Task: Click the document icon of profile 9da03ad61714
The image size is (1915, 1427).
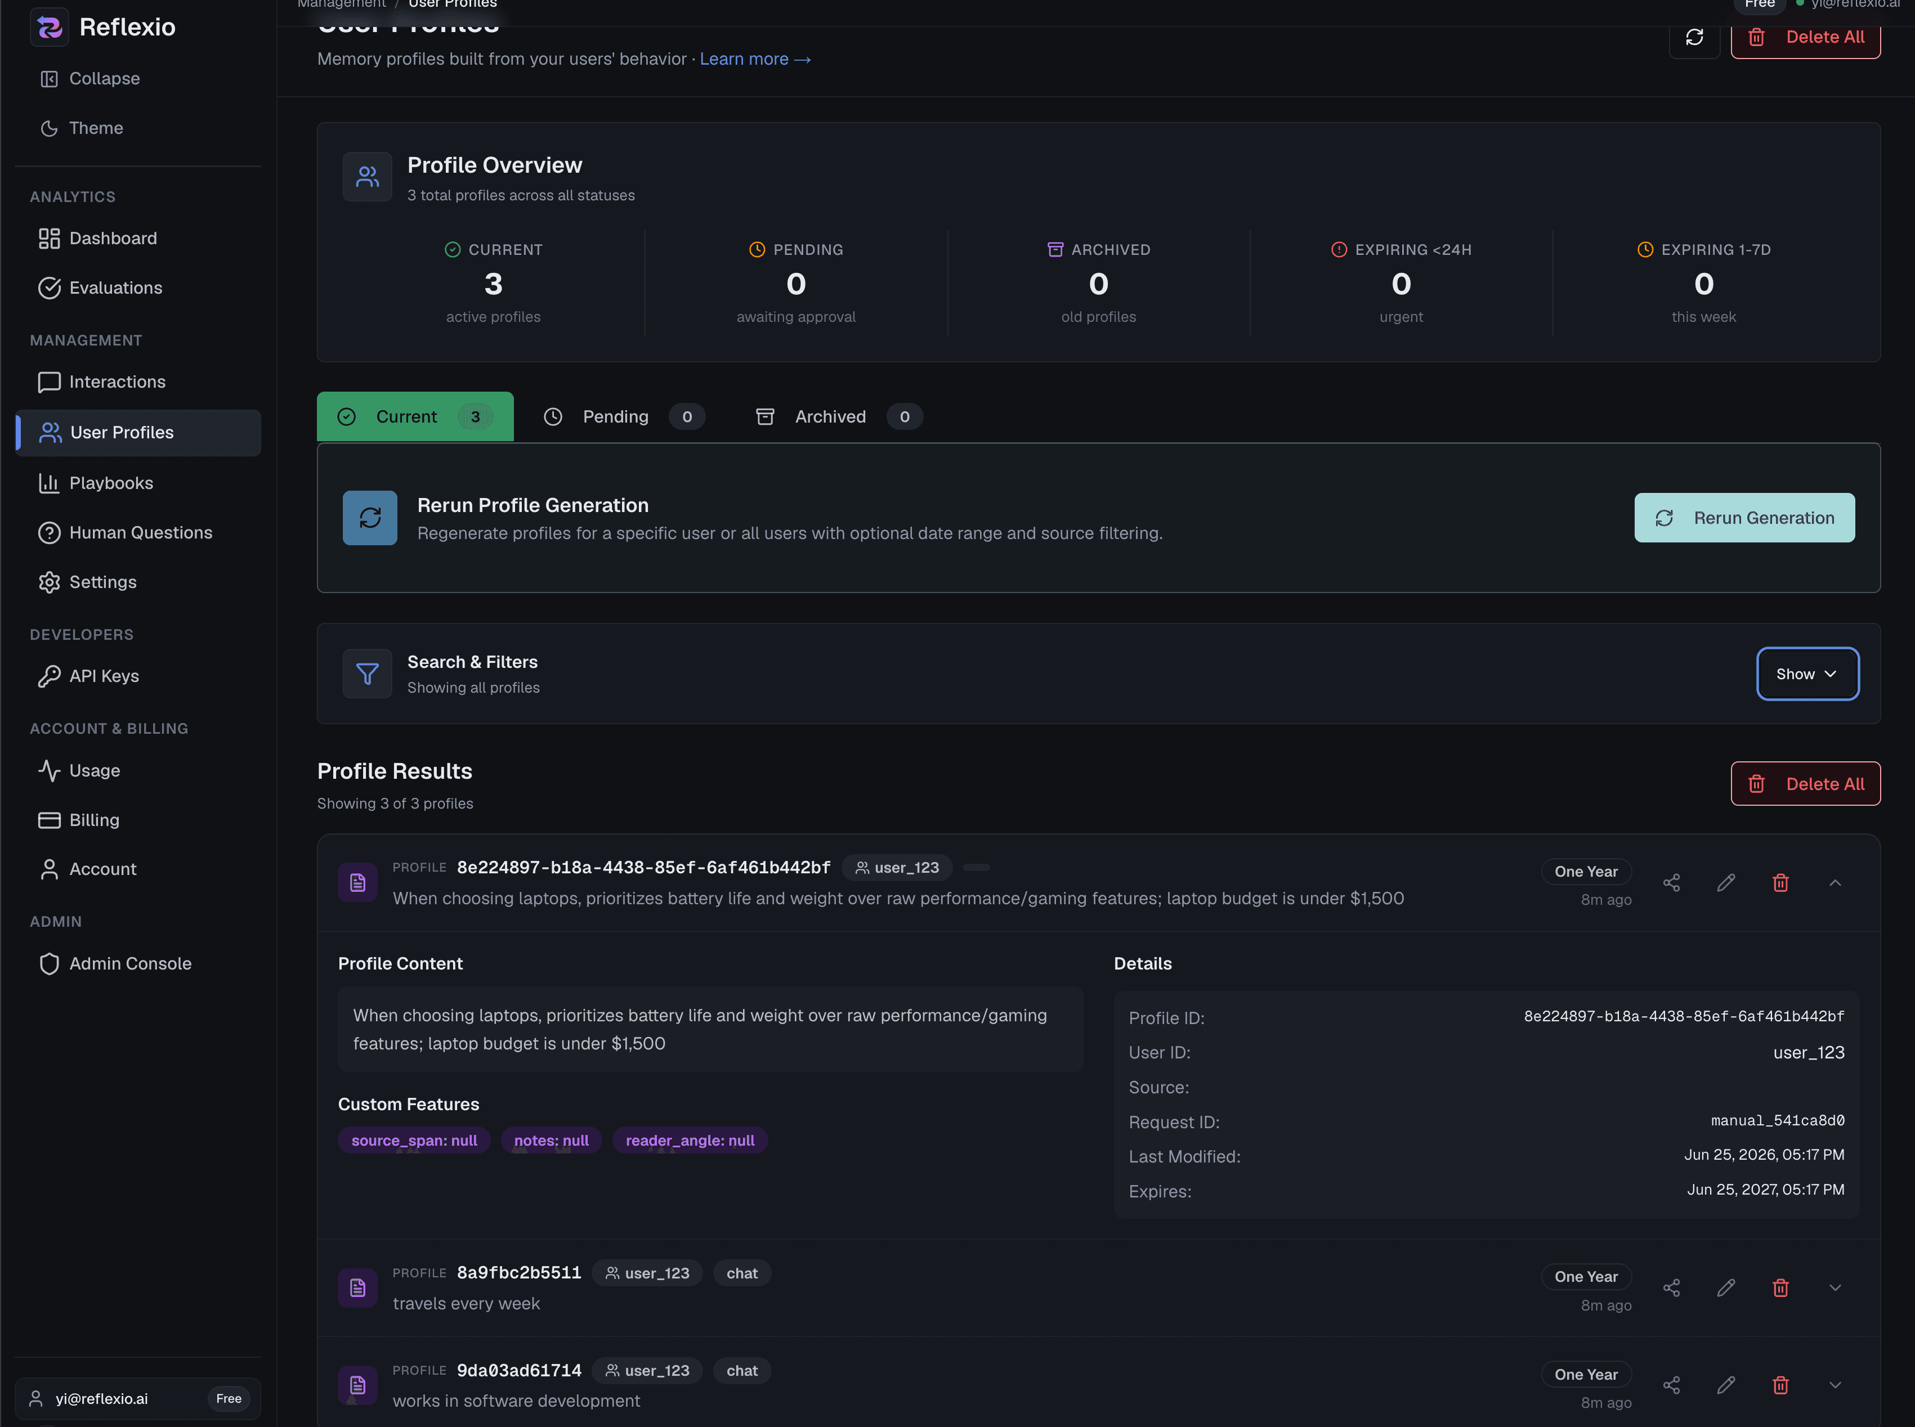Action: (358, 1385)
